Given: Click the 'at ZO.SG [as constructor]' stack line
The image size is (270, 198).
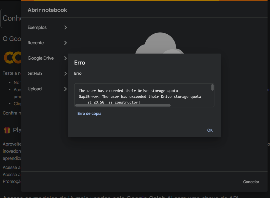Looking at the screenshot, I should click(x=113, y=102).
